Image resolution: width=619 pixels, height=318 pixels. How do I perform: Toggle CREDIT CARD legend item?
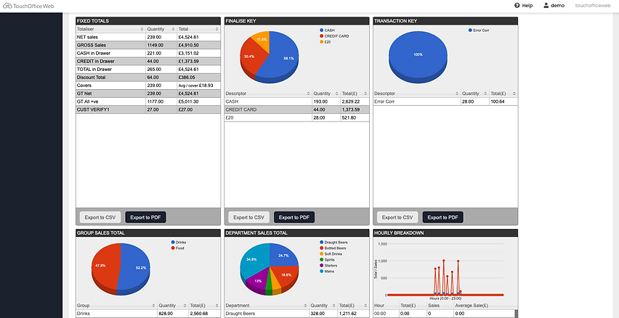tap(333, 35)
